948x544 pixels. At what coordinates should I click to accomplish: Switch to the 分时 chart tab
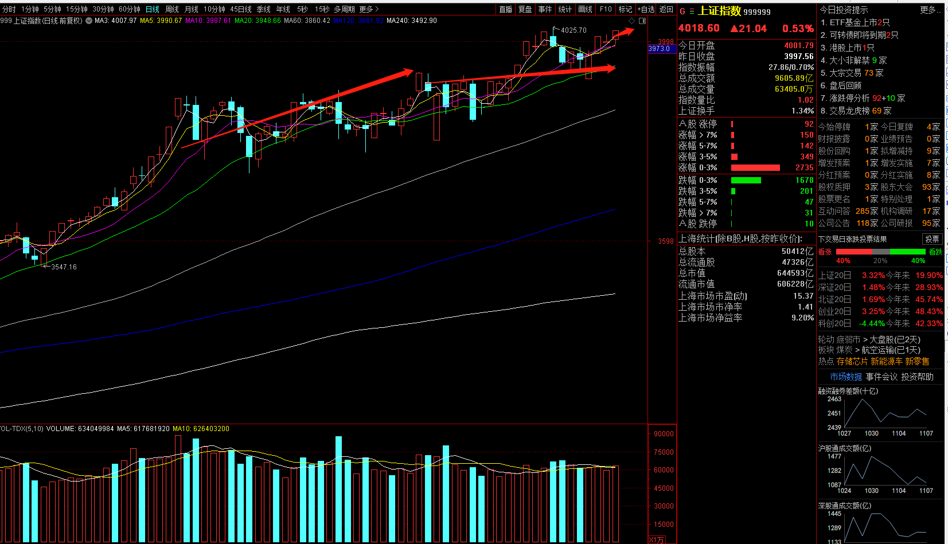click(9, 9)
